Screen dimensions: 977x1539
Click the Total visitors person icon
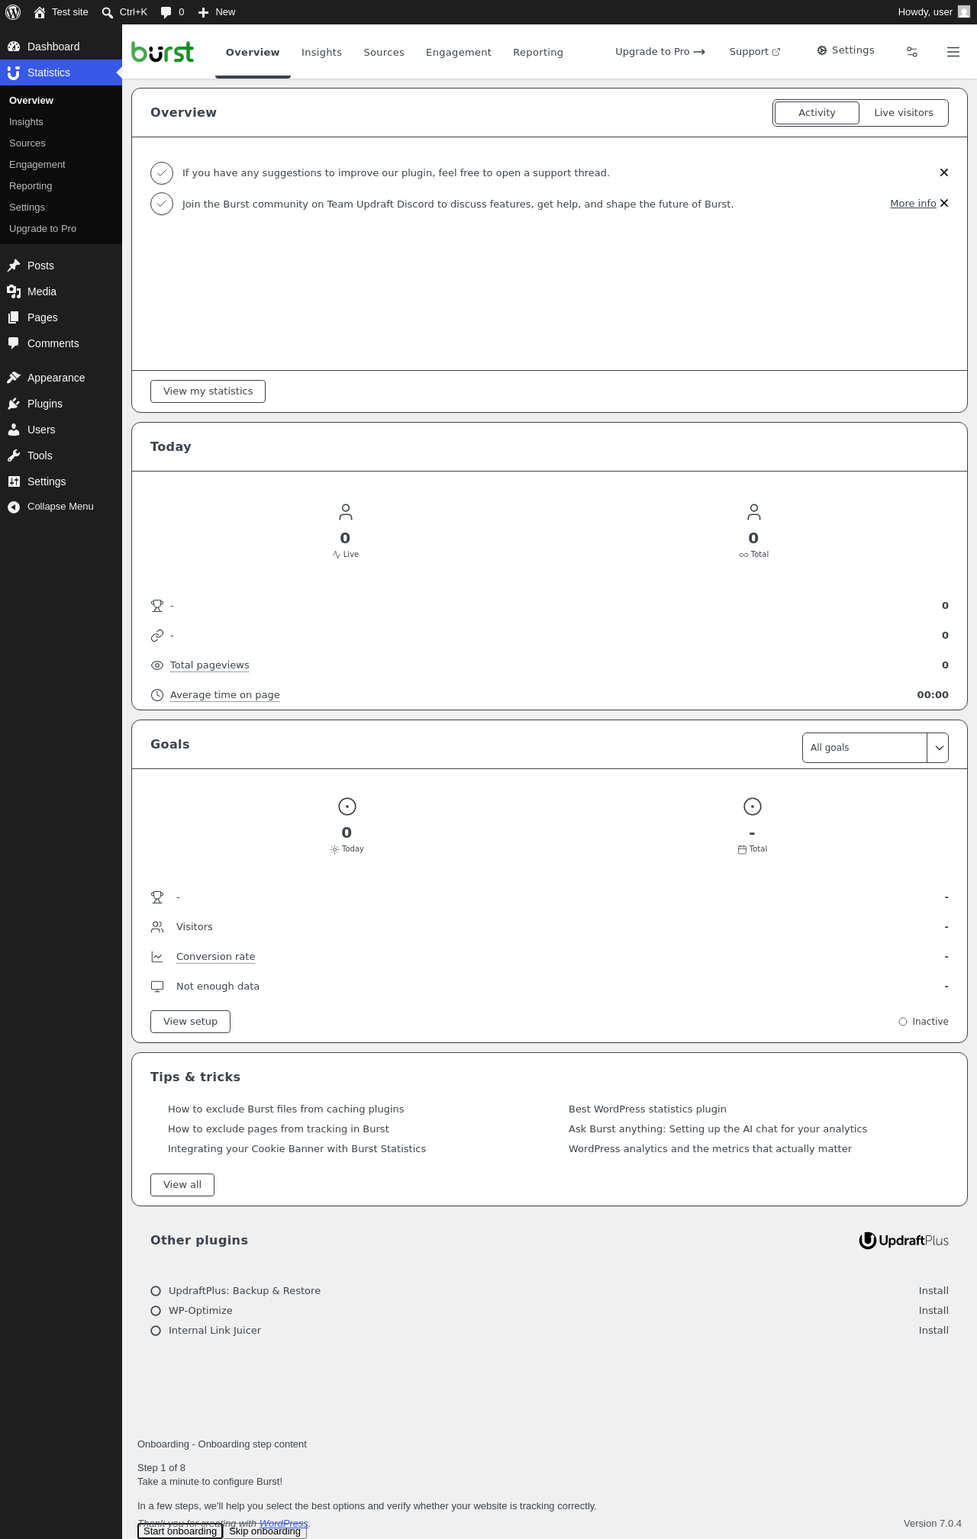coord(754,511)
